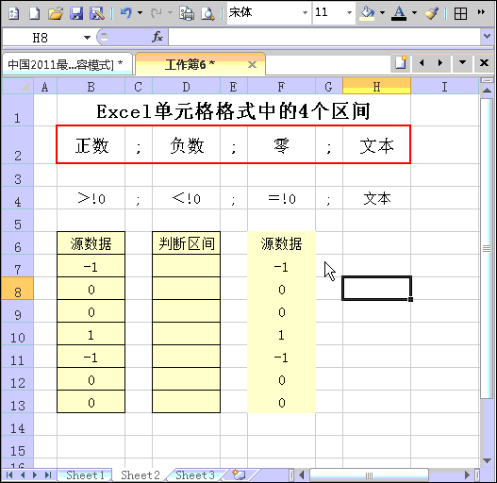The image size is (497, 483).
Task: Open the font size dropdown showing 11
Action: coord(349,12)
